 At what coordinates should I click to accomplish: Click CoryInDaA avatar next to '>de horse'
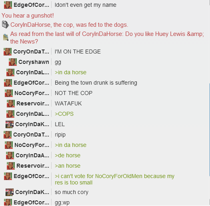pos(10,155)
